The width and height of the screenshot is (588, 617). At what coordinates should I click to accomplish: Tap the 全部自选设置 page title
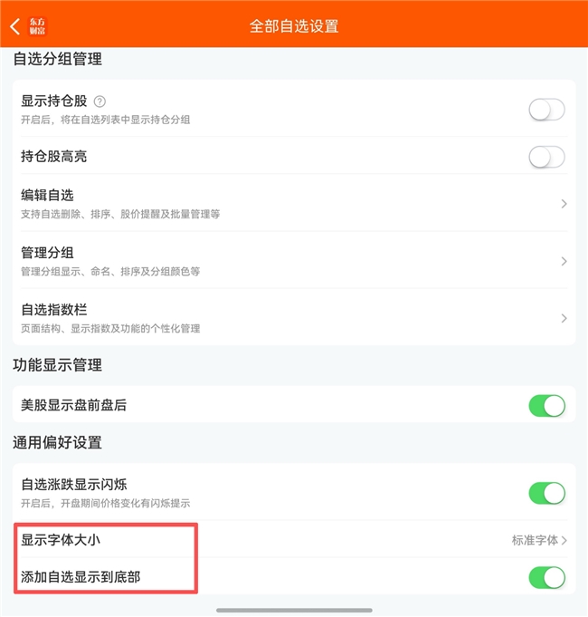coord(294,26)
